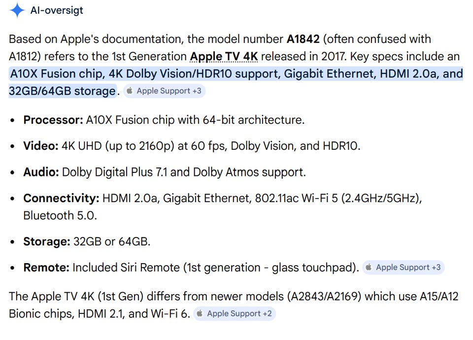This screenshot has width=473, height=340.
Task: Click the bold Audio label
Action: pos(41,172)
